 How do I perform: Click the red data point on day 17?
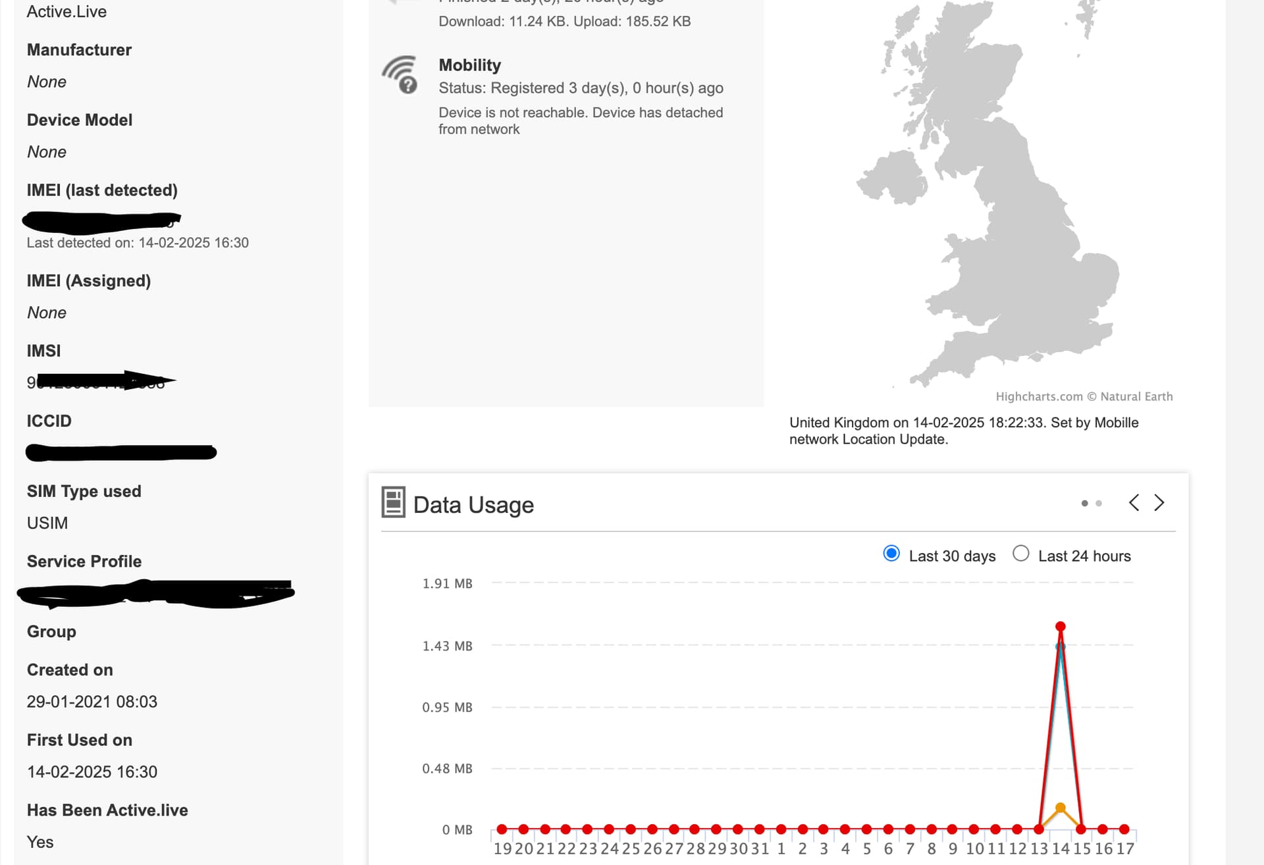coord(1124,829)
